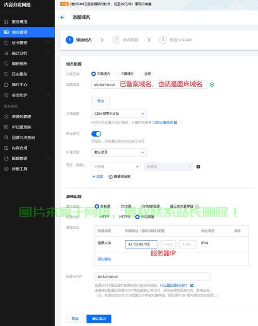Click the 内容合规 sidebar icon

pyautogui.click(x=6, y=148)
